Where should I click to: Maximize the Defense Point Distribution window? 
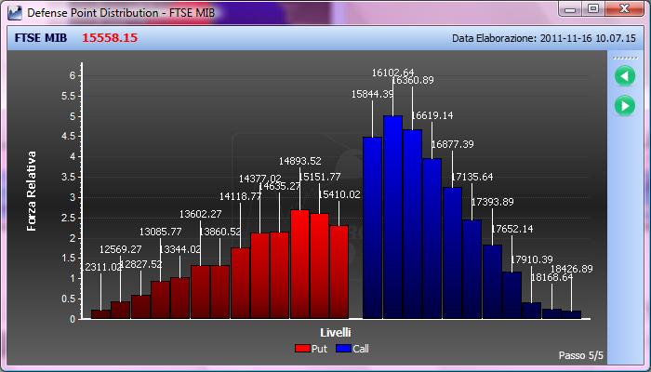point(593,9)
